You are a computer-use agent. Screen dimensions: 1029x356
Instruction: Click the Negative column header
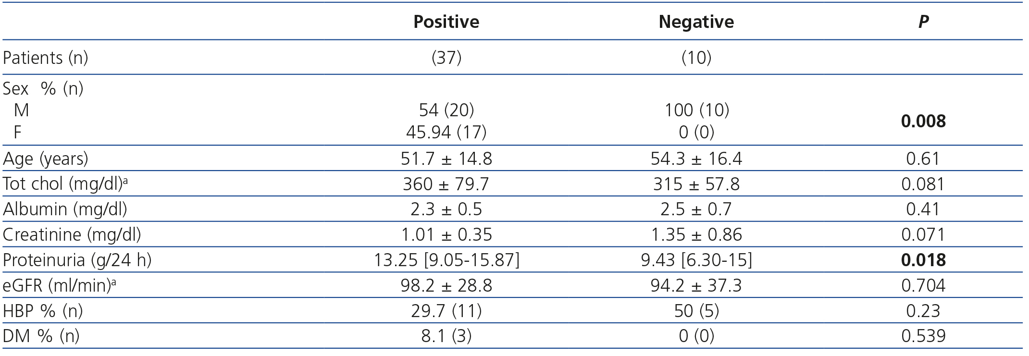696,22
